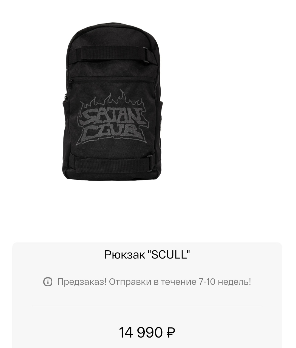
Task: Click the divider line above the price
Action: click(147, 306)
